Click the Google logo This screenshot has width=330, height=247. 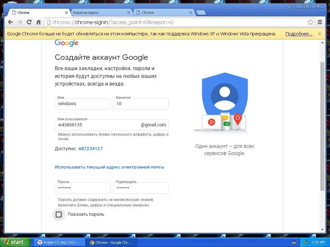pyautogui.click(x=66, y=43)
